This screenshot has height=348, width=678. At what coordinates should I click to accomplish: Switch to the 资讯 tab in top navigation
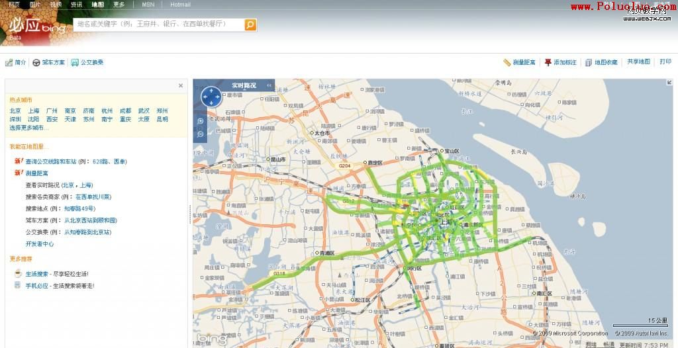click(x=77, y=5)
